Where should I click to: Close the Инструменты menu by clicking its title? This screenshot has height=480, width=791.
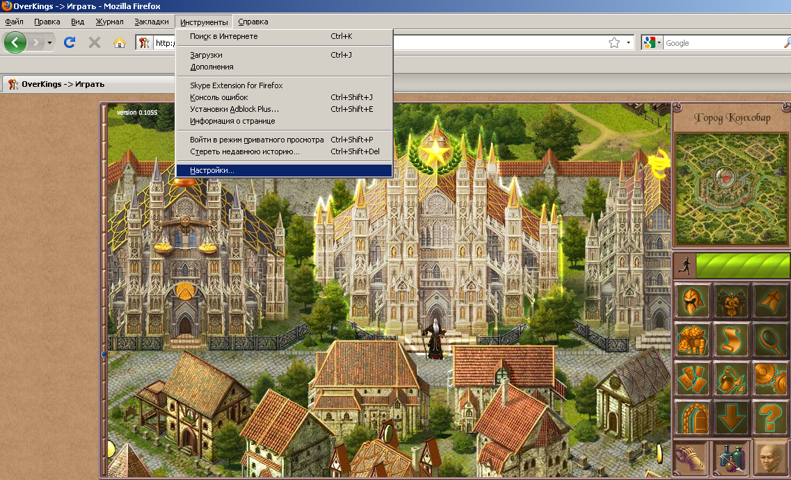[204, 22]
